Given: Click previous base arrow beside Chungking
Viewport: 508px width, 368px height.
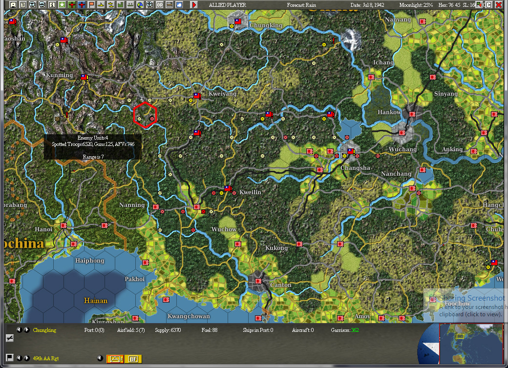Looking at the screenshot, I should [20, 330].
